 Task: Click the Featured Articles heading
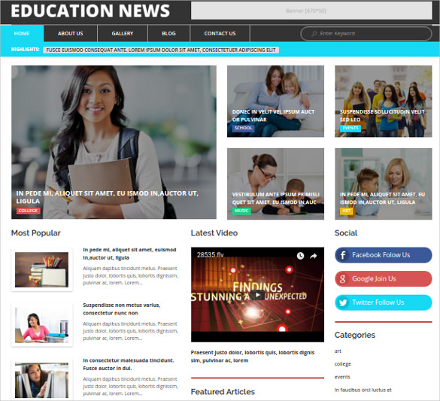coord(223,392)
